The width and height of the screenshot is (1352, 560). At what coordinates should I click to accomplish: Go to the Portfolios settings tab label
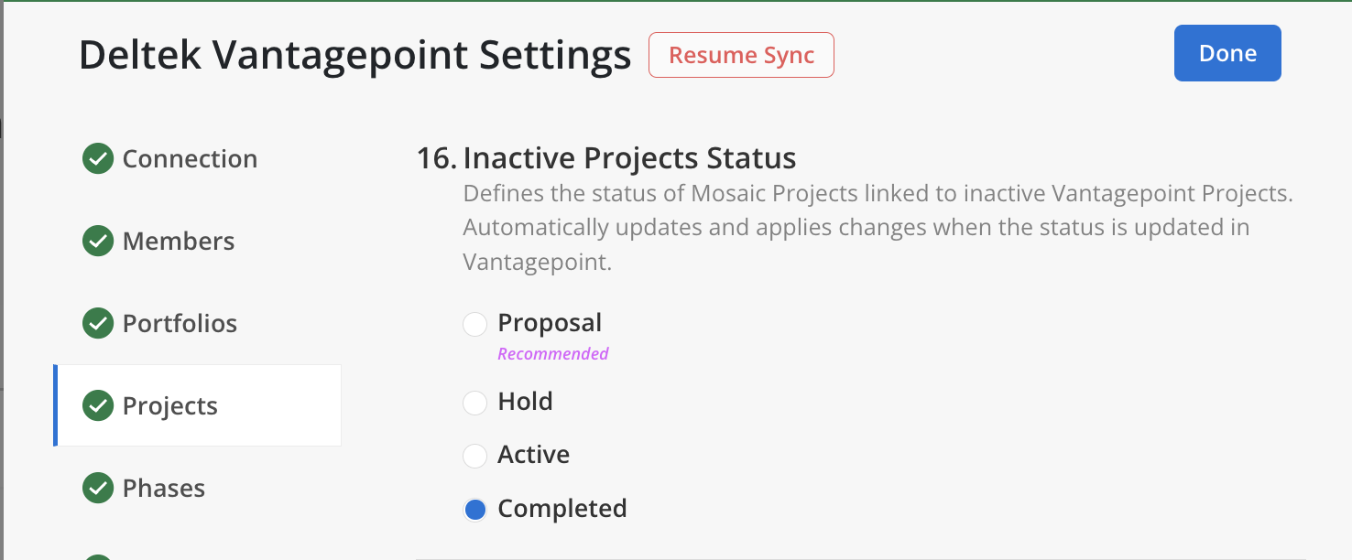tap(180, 324)
